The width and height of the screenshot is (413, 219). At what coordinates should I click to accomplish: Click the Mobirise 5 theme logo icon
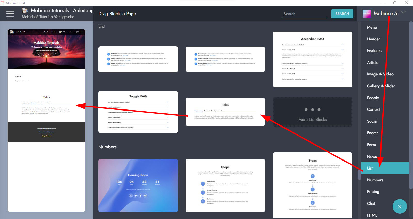tap(367, 14)
